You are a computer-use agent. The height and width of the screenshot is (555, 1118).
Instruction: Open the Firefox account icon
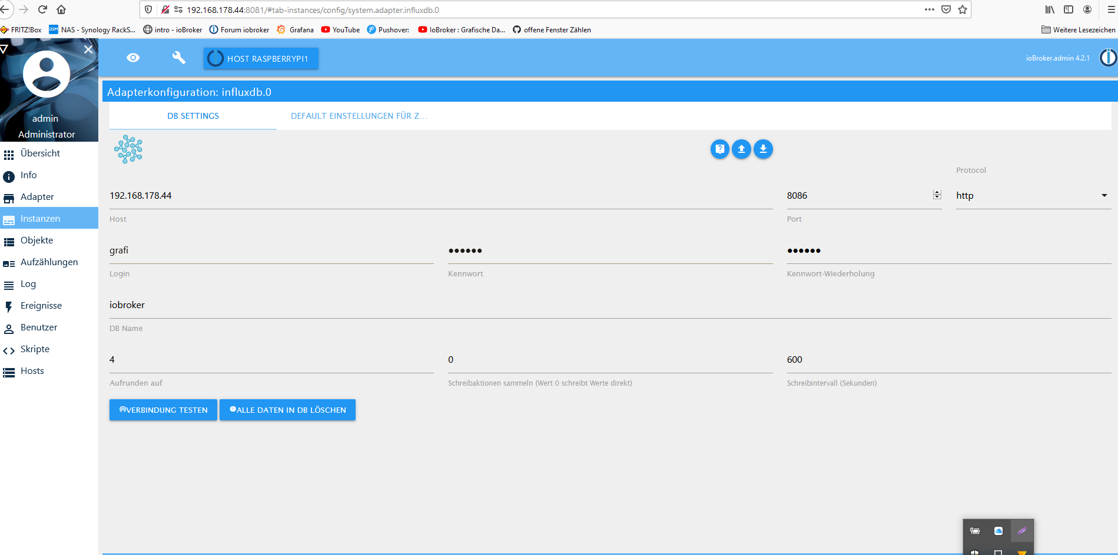[x=1087, y=9]
